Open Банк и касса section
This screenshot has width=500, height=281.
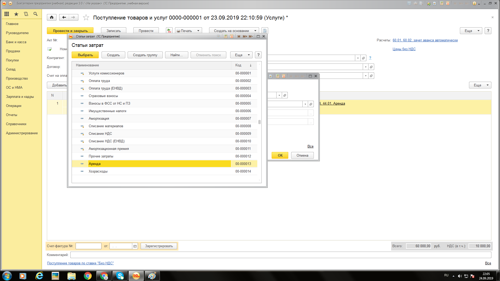[16, 42]
